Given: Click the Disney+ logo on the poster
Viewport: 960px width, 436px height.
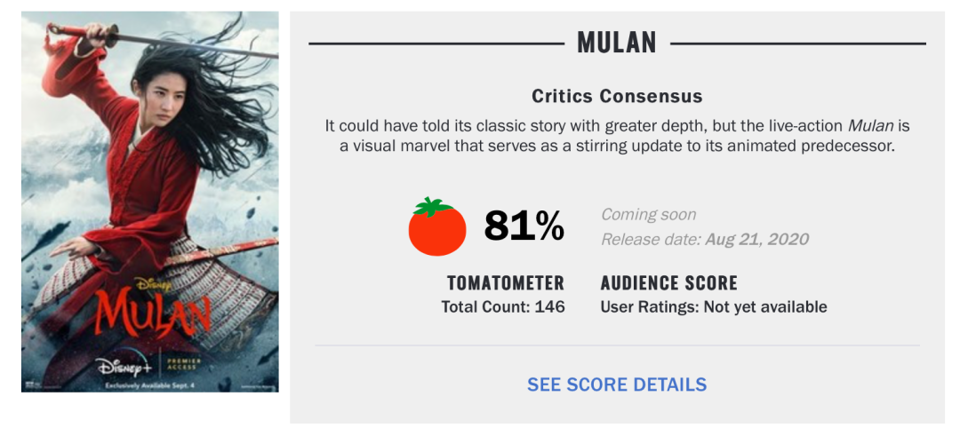Looking at the screenshot, I should click(x=124, y=366).
